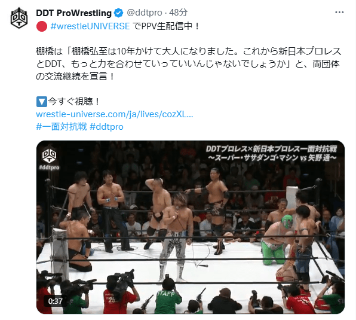Image resolution: width=356 pixels, height=320 pixels.
Task: Click the DDT ProWrestling account name
Action: pyautogui.click(x=74, y=13)
